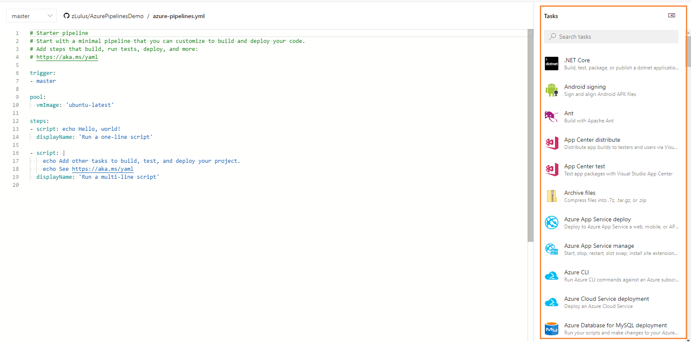
Task: Select the Azure Cloud Service deployment task
Action: tap(612, 302)
